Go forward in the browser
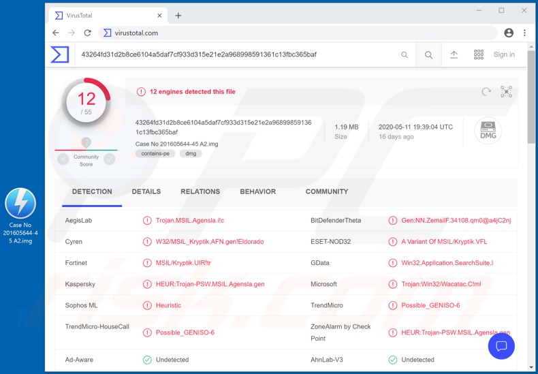Viewport: 538px width, 374px height. [72, 33]
